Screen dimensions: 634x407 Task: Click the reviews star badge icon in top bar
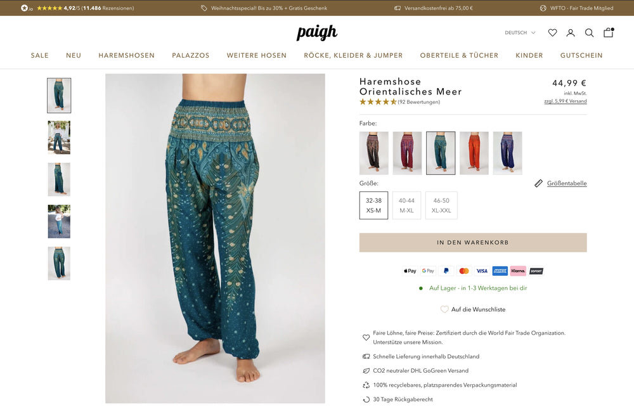pyautogui.click(x=25, y=8)
